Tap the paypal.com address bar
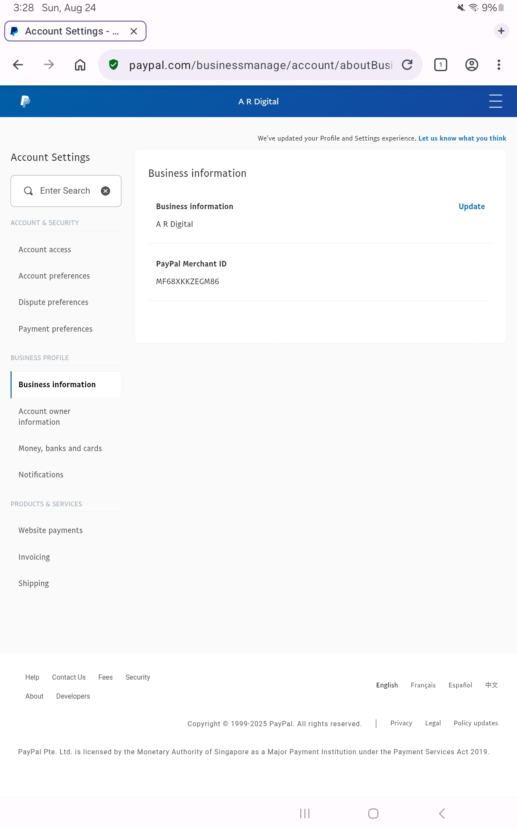The image size is (517, 828). coord(260,65)
